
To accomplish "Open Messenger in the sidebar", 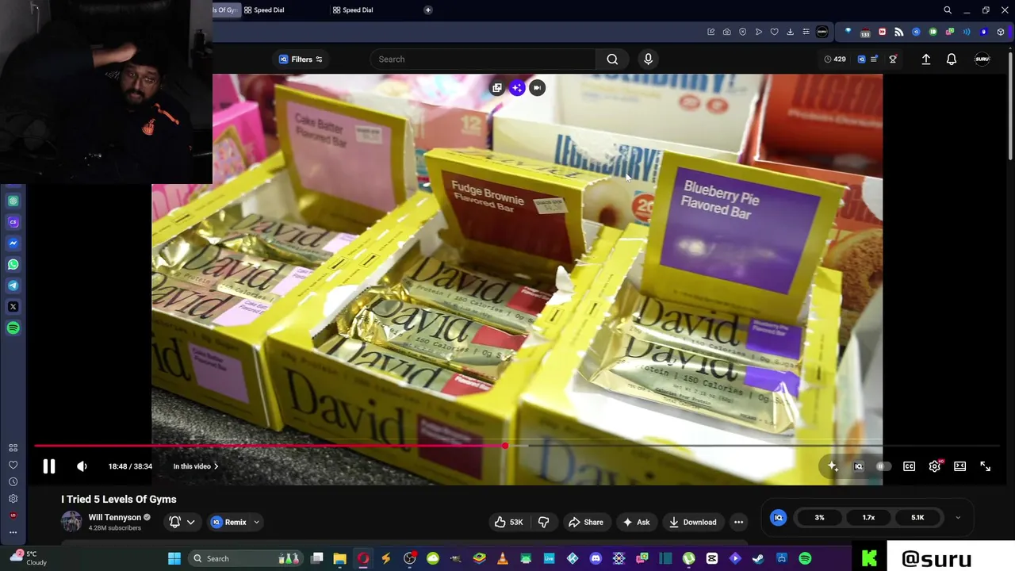I will pyautogui.click(x=13, y=243).
